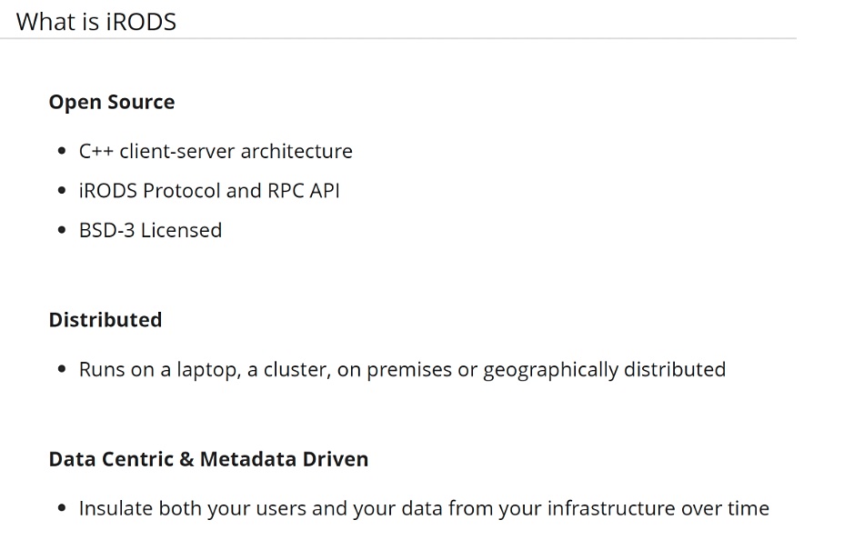Click "iRODS Protocol and RPC API" line

pos(209,191)
